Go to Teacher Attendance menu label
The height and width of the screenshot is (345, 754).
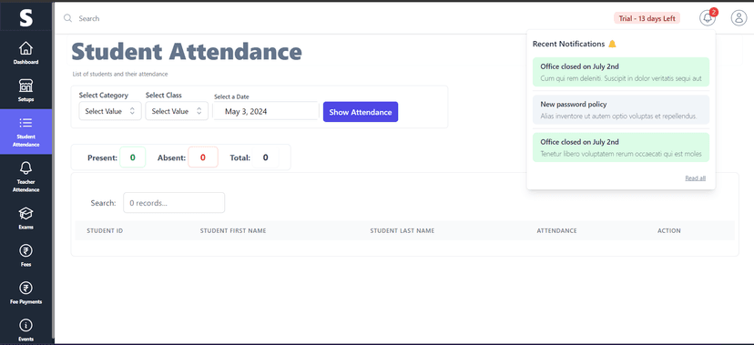26,186
